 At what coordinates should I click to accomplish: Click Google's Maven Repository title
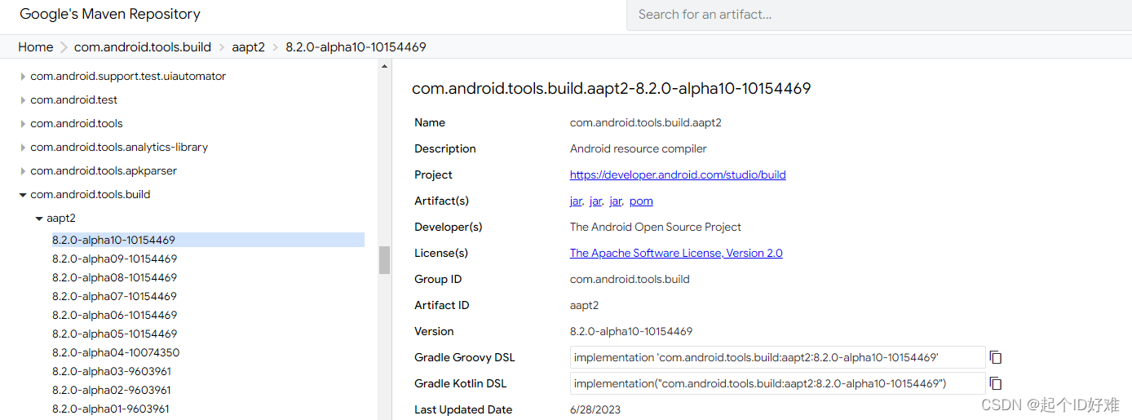pyautogui.click(x=110, y=14)
